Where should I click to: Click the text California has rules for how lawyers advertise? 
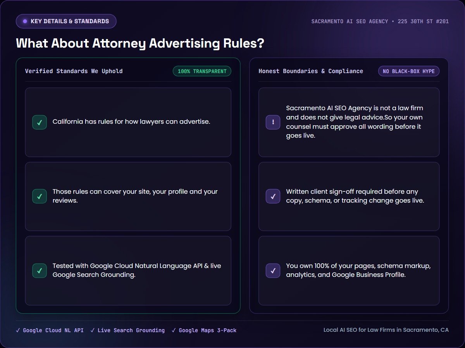point(131,122)
